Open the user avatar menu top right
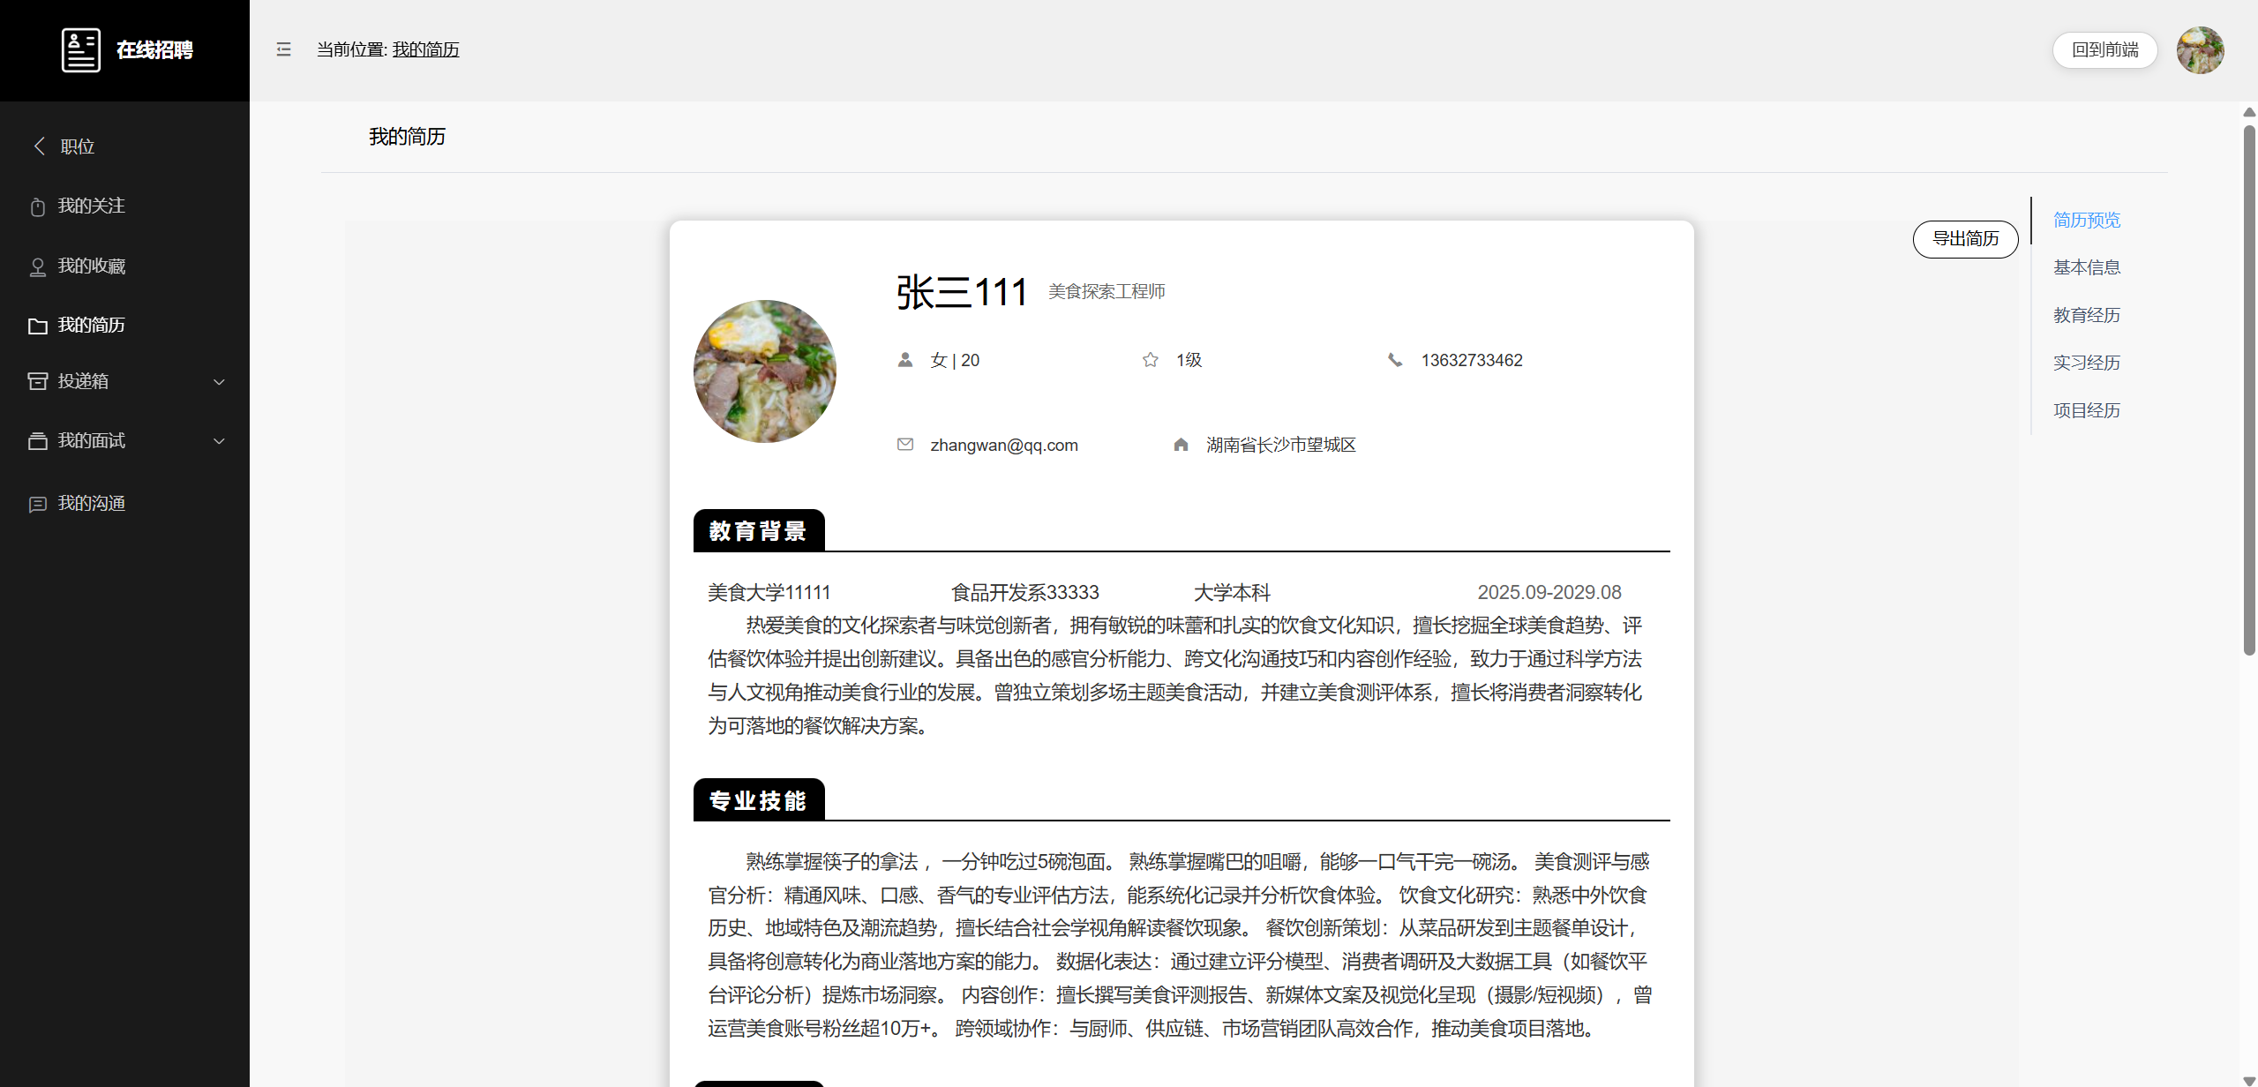 pyautogui.click(x=2199, y=50)
